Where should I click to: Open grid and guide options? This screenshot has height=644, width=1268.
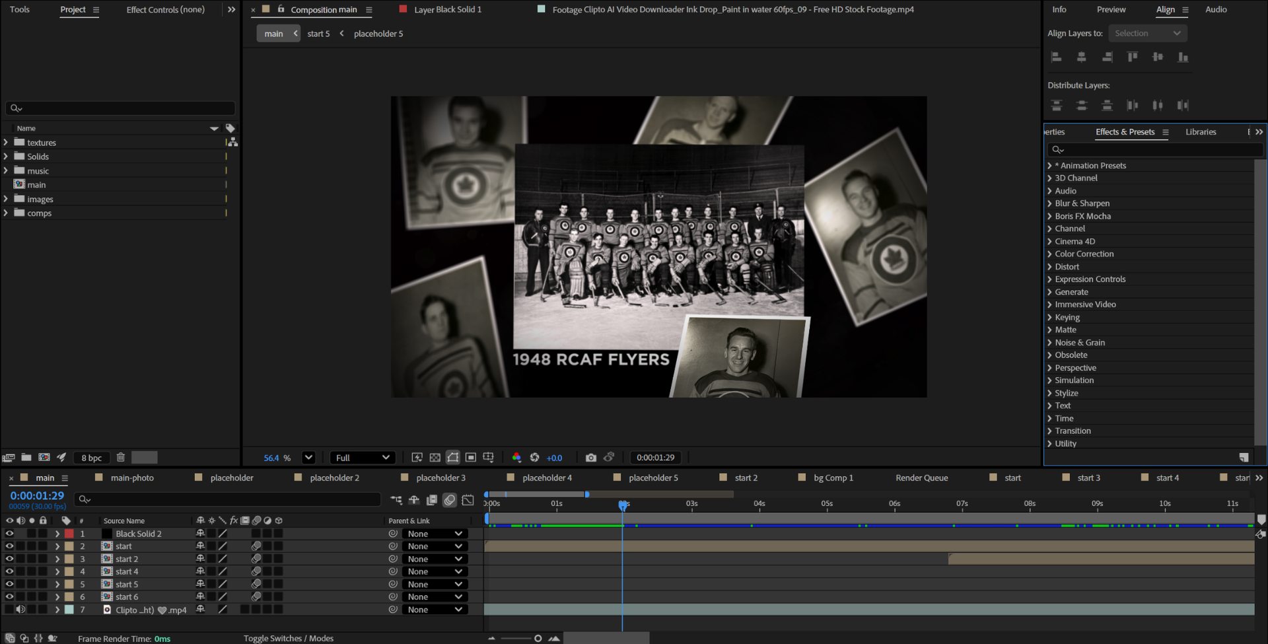click(489, 457)
